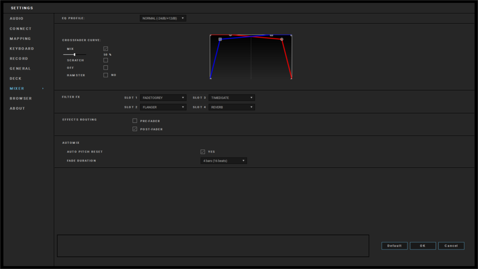Go to the Mapping settings page
This screenshot has width=478, height=269.
(x=21, y=39)
